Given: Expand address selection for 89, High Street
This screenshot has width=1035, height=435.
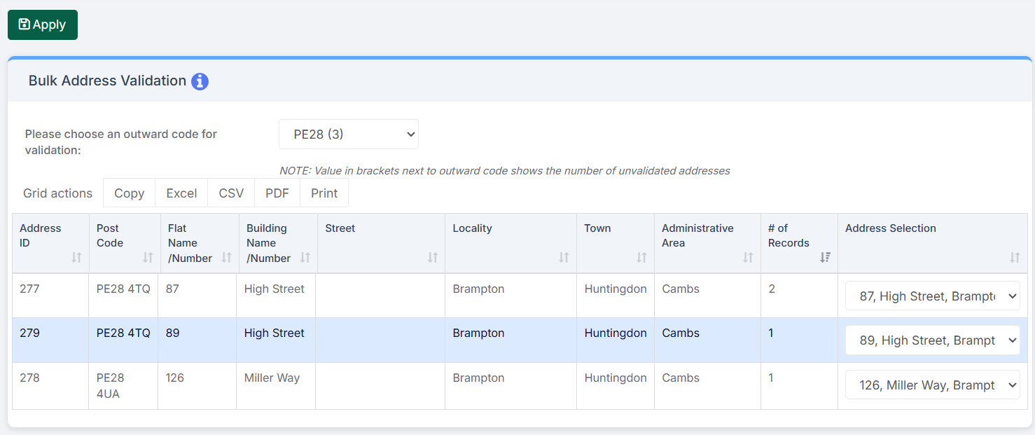Looking at the screenshot, I should [932, 340].
